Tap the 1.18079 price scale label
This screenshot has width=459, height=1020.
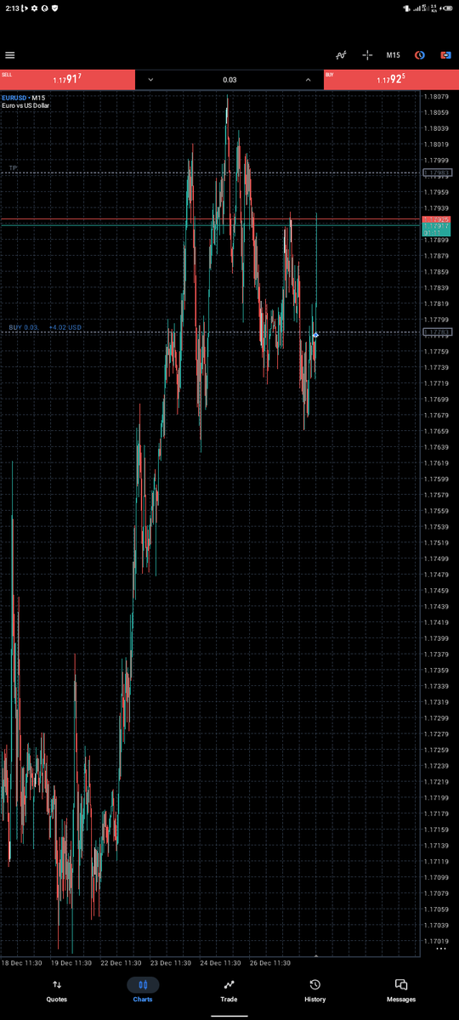[x=437, y=96]
